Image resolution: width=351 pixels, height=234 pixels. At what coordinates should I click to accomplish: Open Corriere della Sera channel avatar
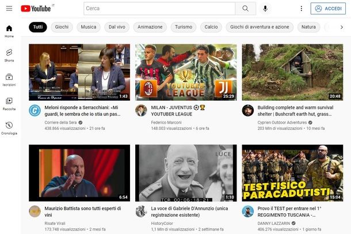pos(35,110)
